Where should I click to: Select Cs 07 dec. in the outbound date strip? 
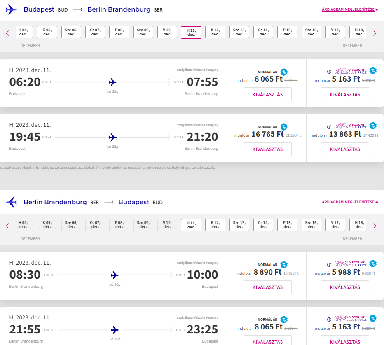pos(95,32)
